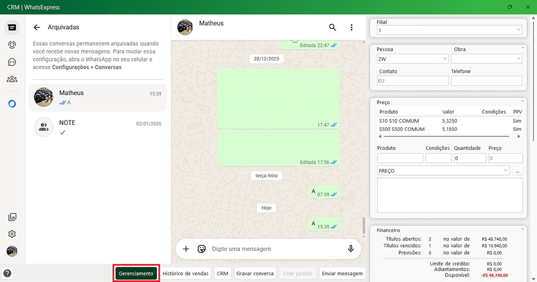Open the Chats icon in left sidebar
537x282 pixels.
coord(12,27)
